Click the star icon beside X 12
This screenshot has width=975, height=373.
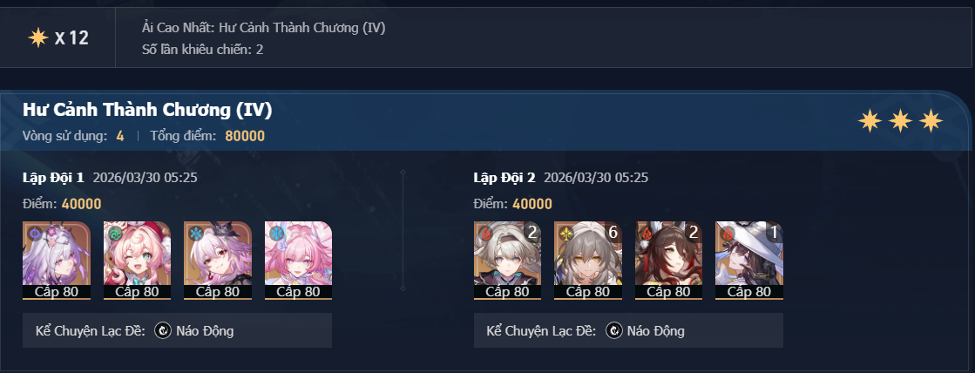click(x=38, y=38)
